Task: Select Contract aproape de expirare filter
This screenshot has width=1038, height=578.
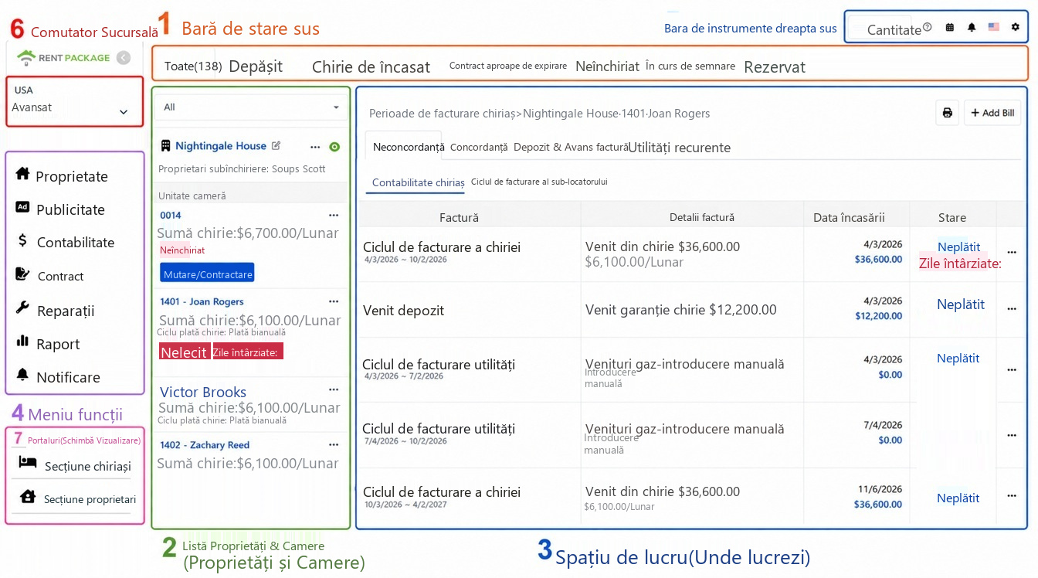Action: (508, 66)
